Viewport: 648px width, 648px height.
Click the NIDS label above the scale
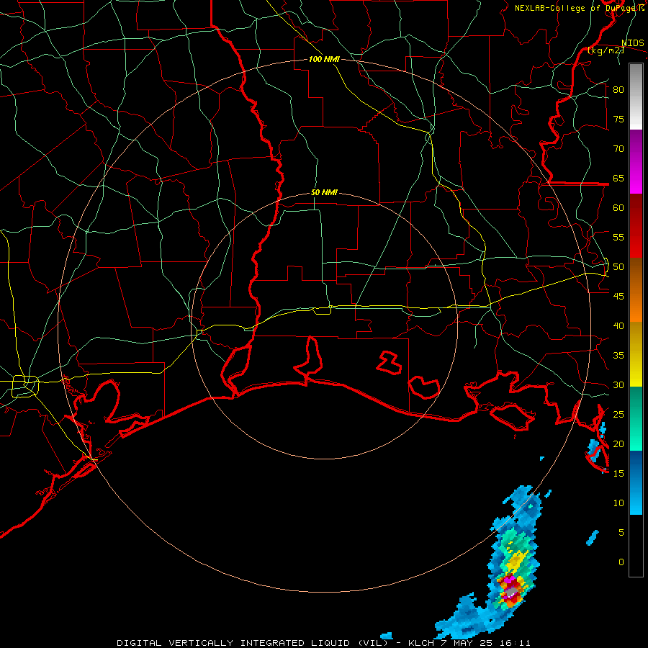tap(632, 43)
